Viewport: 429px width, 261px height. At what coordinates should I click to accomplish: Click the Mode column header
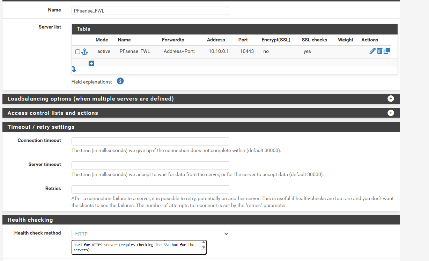[102, 40]
